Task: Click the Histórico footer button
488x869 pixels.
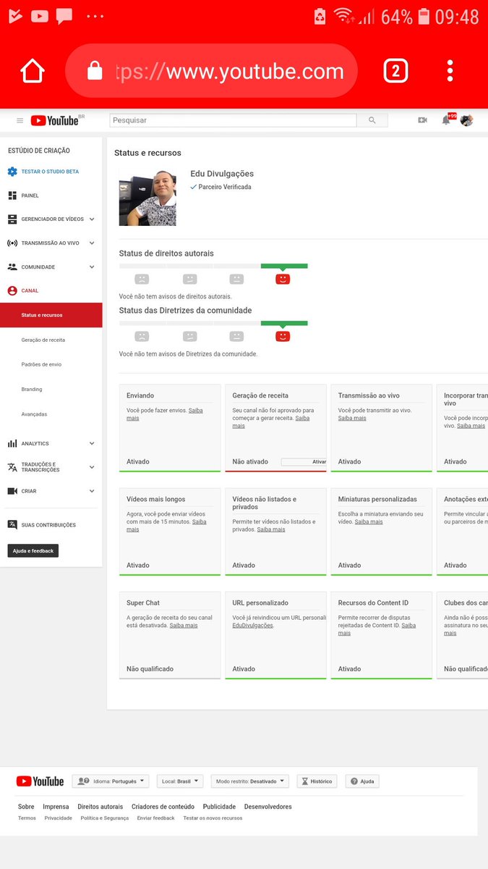Action: 317,781
